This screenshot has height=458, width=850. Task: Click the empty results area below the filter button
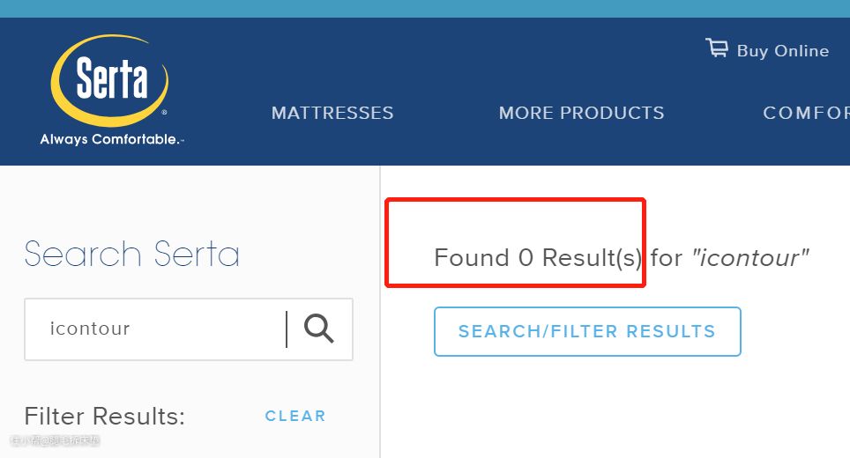(x=617, y=405)
